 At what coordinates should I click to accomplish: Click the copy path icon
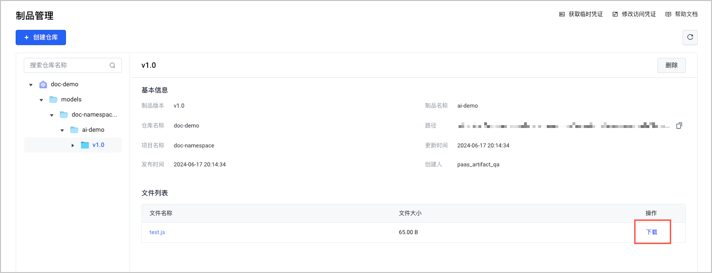click(679, 126)
